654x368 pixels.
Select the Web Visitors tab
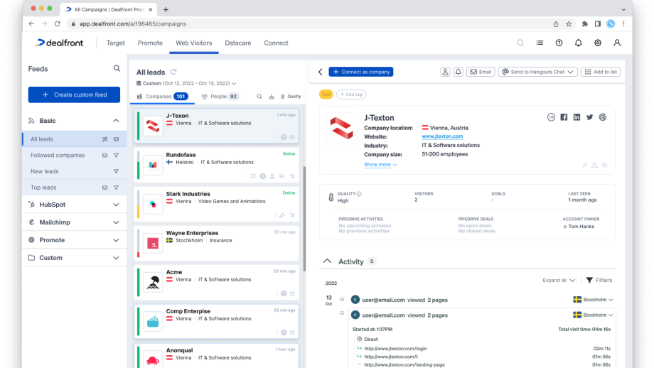[193, 43]
